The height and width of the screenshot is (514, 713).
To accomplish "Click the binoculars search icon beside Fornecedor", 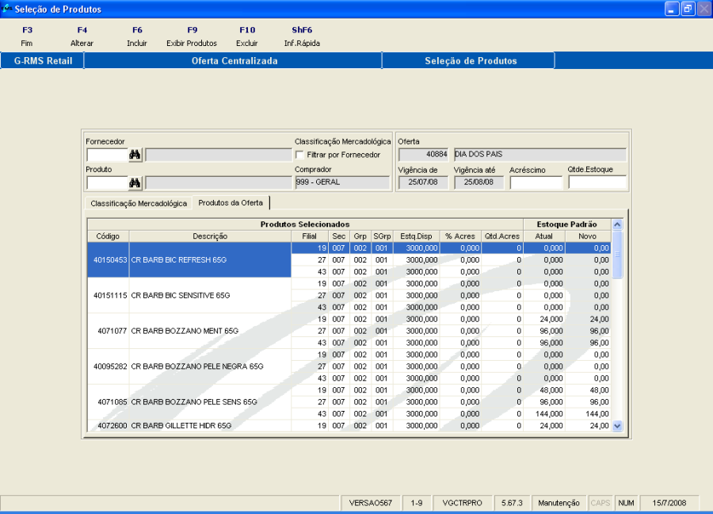I will (135, 155).
